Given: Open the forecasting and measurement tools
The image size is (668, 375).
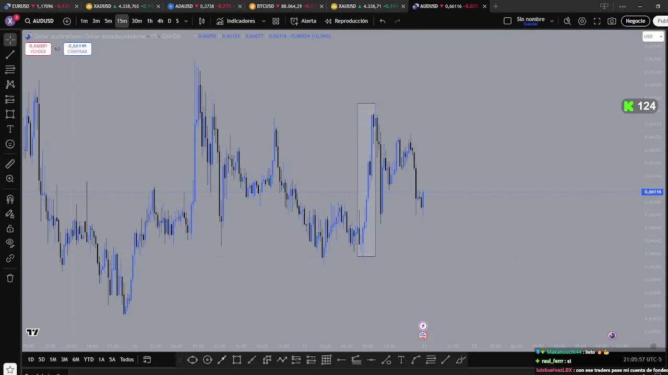Looking at the screenshot, I should tap(10, 99).
